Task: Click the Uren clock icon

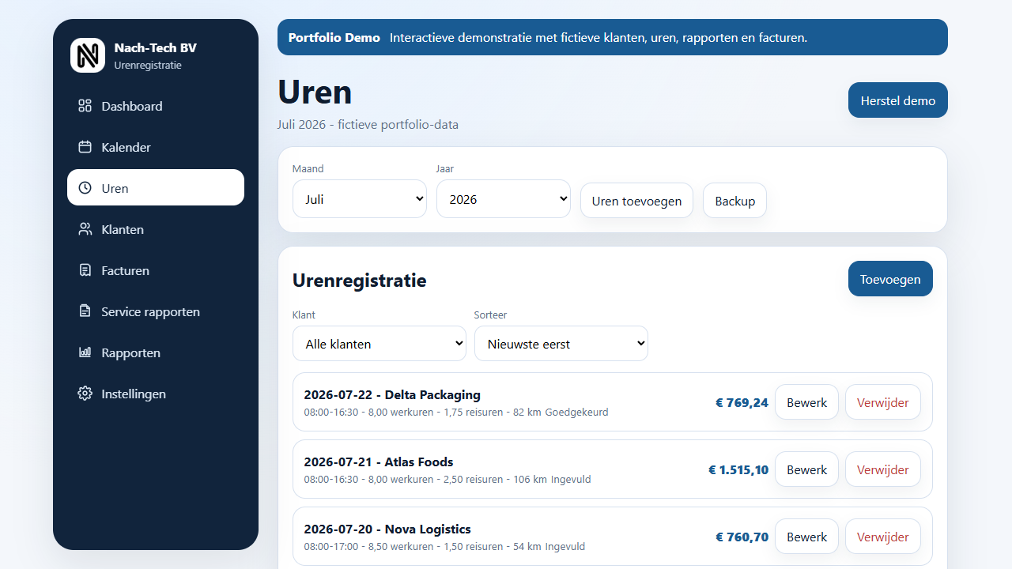Action: coord(85,188)
